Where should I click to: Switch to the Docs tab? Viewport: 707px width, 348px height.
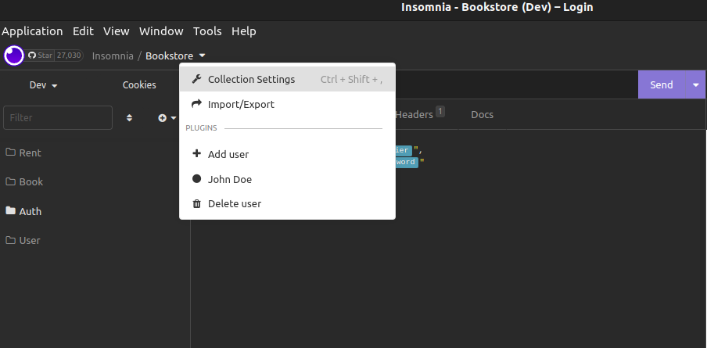(482, 114)
